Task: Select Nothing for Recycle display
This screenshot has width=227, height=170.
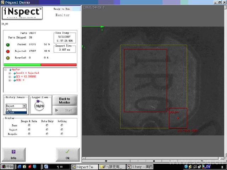Action: click(62, 134)
